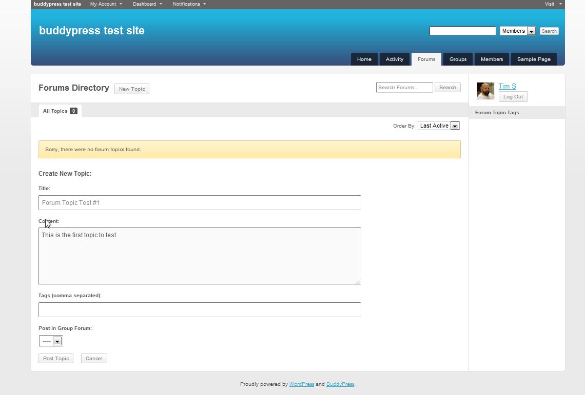Open the Post In Group Forum dropdown

[x=51, y=341]
